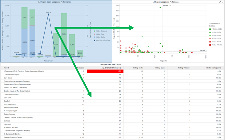Click the maximize icon on Report Usage panel
The image size is (225, 140).
220,2
